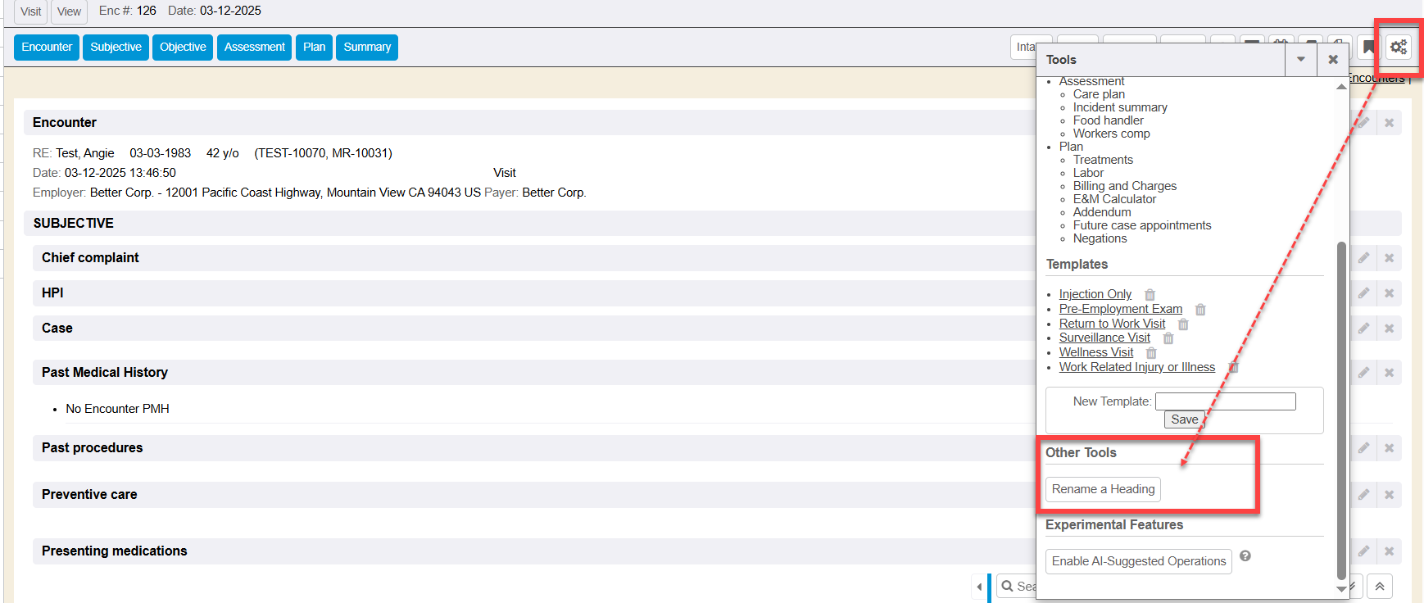Switch to the Assessment tab
The height and width of the screenshot is (603, 1424).
tap(254, 48)
